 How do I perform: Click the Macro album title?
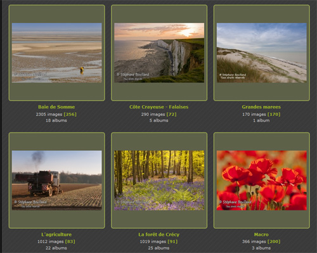coord(261,235)
